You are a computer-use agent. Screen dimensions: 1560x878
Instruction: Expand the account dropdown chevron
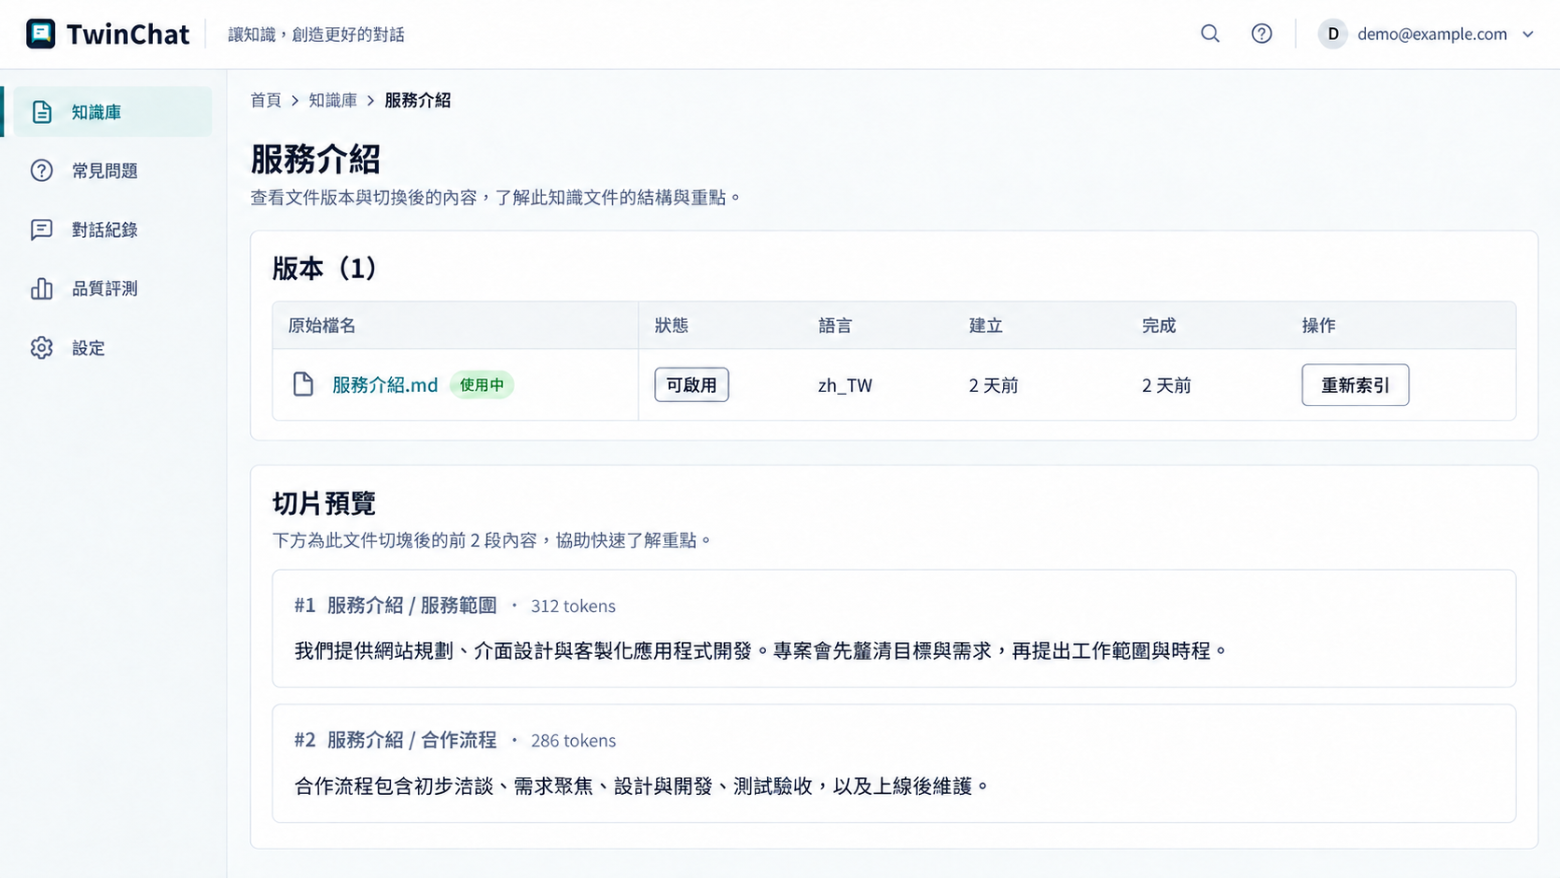[1528, 35]
